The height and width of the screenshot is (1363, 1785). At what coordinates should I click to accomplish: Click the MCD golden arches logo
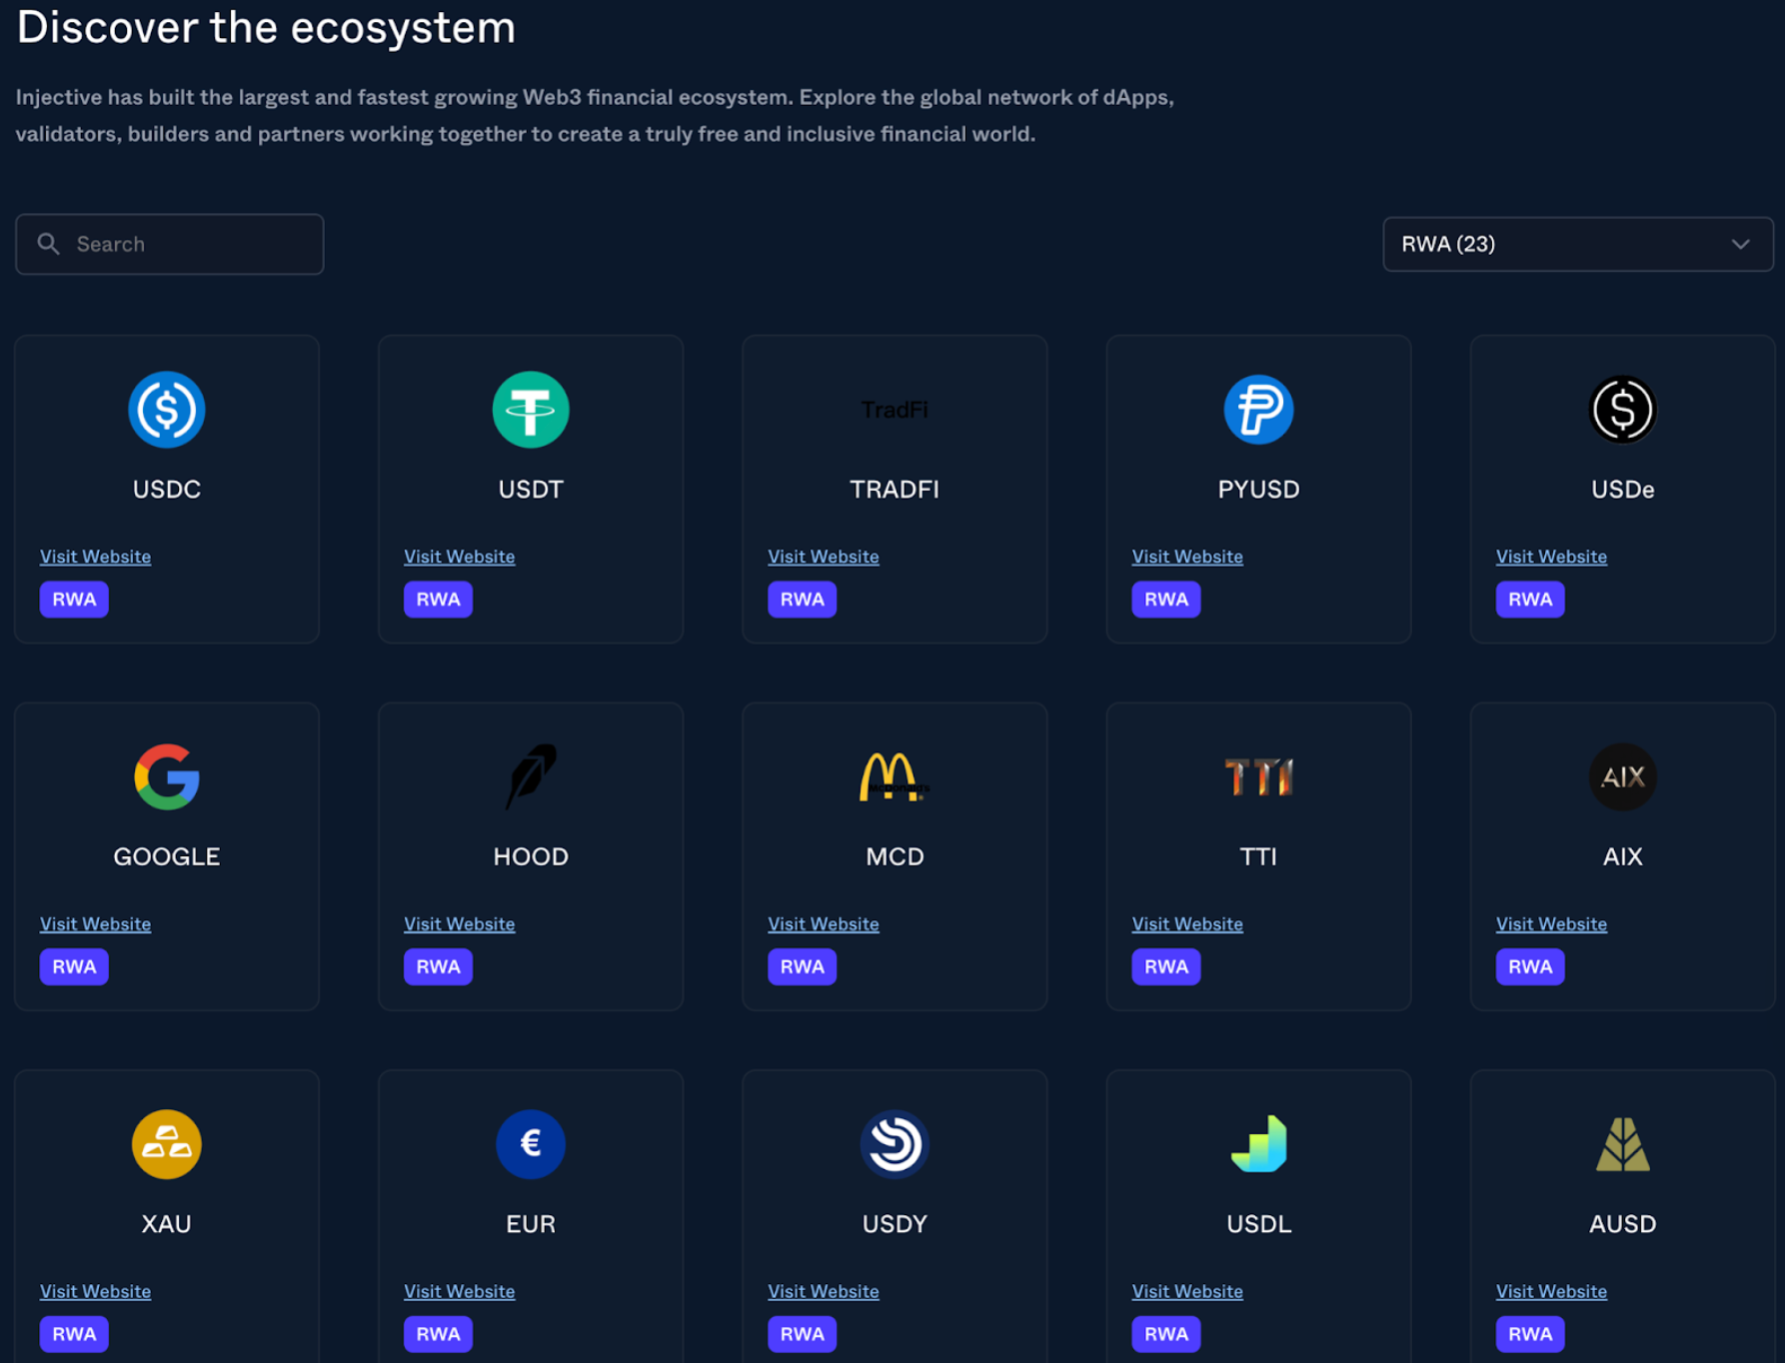894,776
